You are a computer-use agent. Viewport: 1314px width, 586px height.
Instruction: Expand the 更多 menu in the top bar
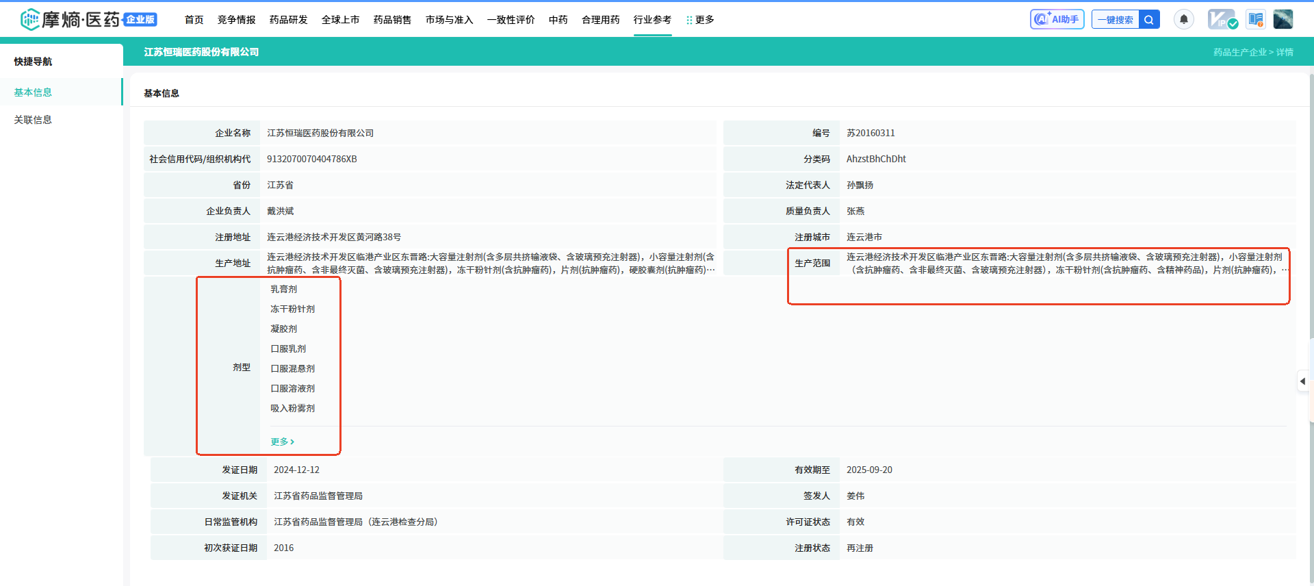tap(700, 20)
